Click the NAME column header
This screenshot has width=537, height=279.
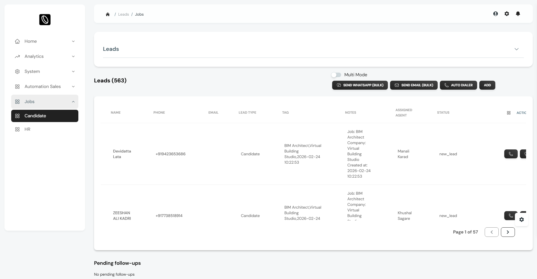[x=116, y=113]
